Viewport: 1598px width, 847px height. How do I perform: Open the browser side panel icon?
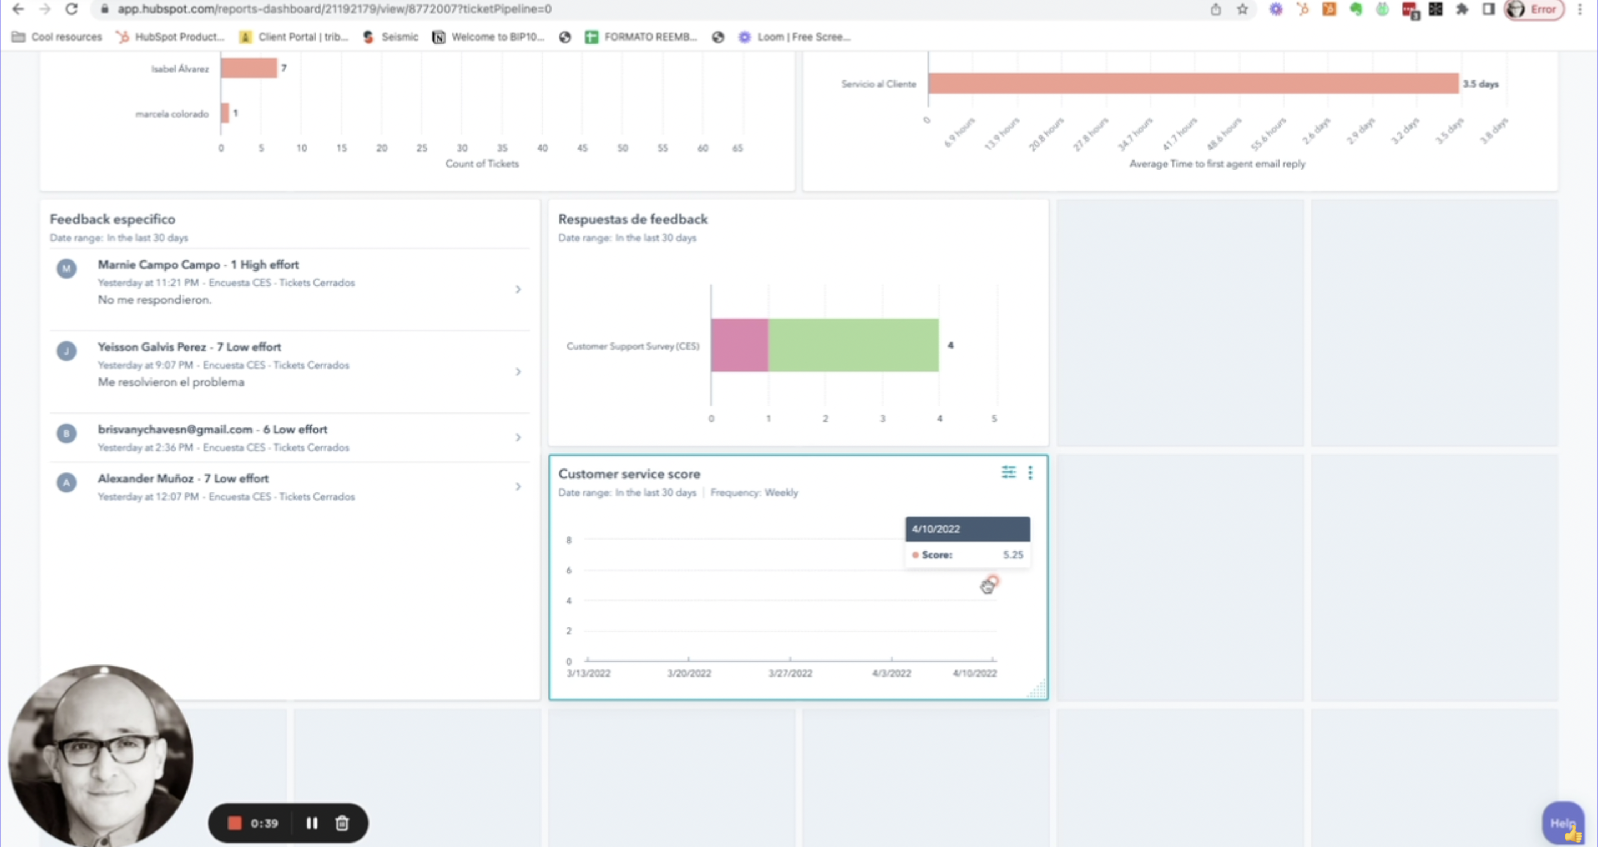pyautogui.click(x=1488, y=9)
